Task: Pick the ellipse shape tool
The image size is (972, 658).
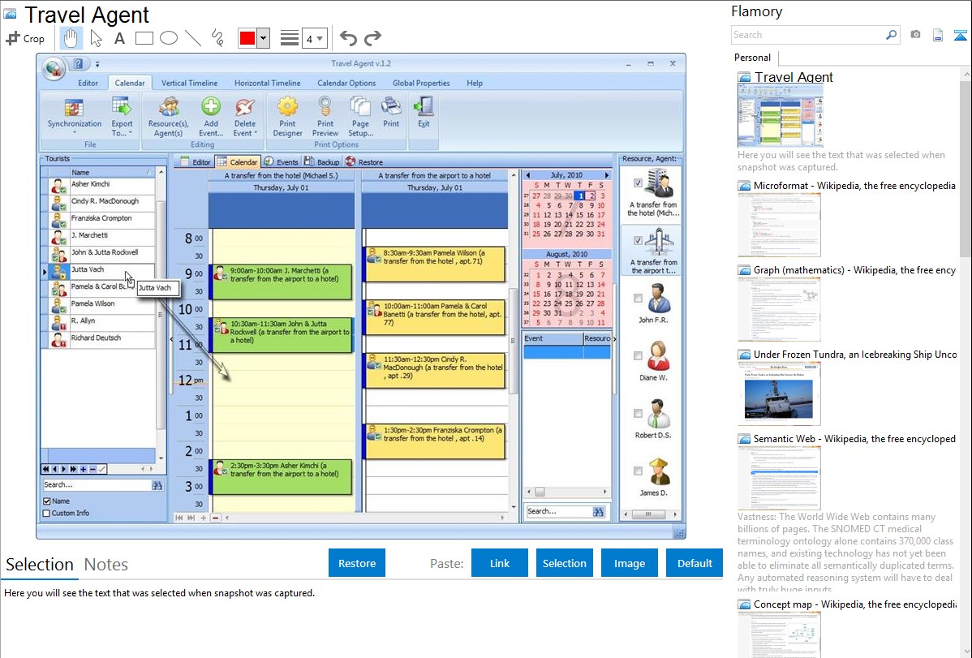Action: pyautogui.click(x=168, y=38)
